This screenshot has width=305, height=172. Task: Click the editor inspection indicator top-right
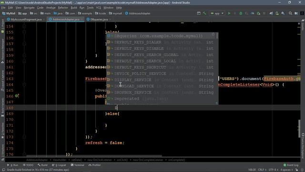pos(299,23)
